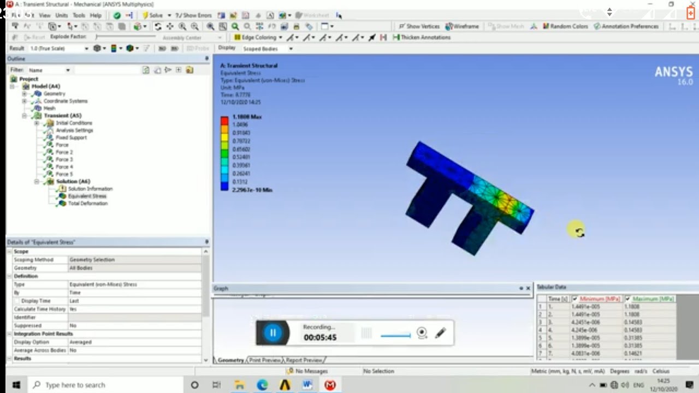Switch to the Print Preview tab
The height and width of the screenshot is (393, 699).
[264, 360]
